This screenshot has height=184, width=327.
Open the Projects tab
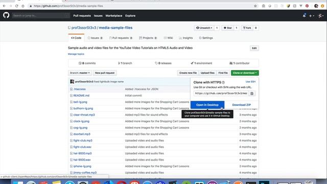[148, 38]
